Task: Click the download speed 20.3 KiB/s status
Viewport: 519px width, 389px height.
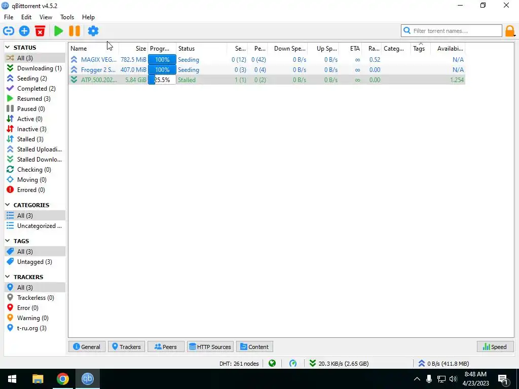Action: (339, 364)
